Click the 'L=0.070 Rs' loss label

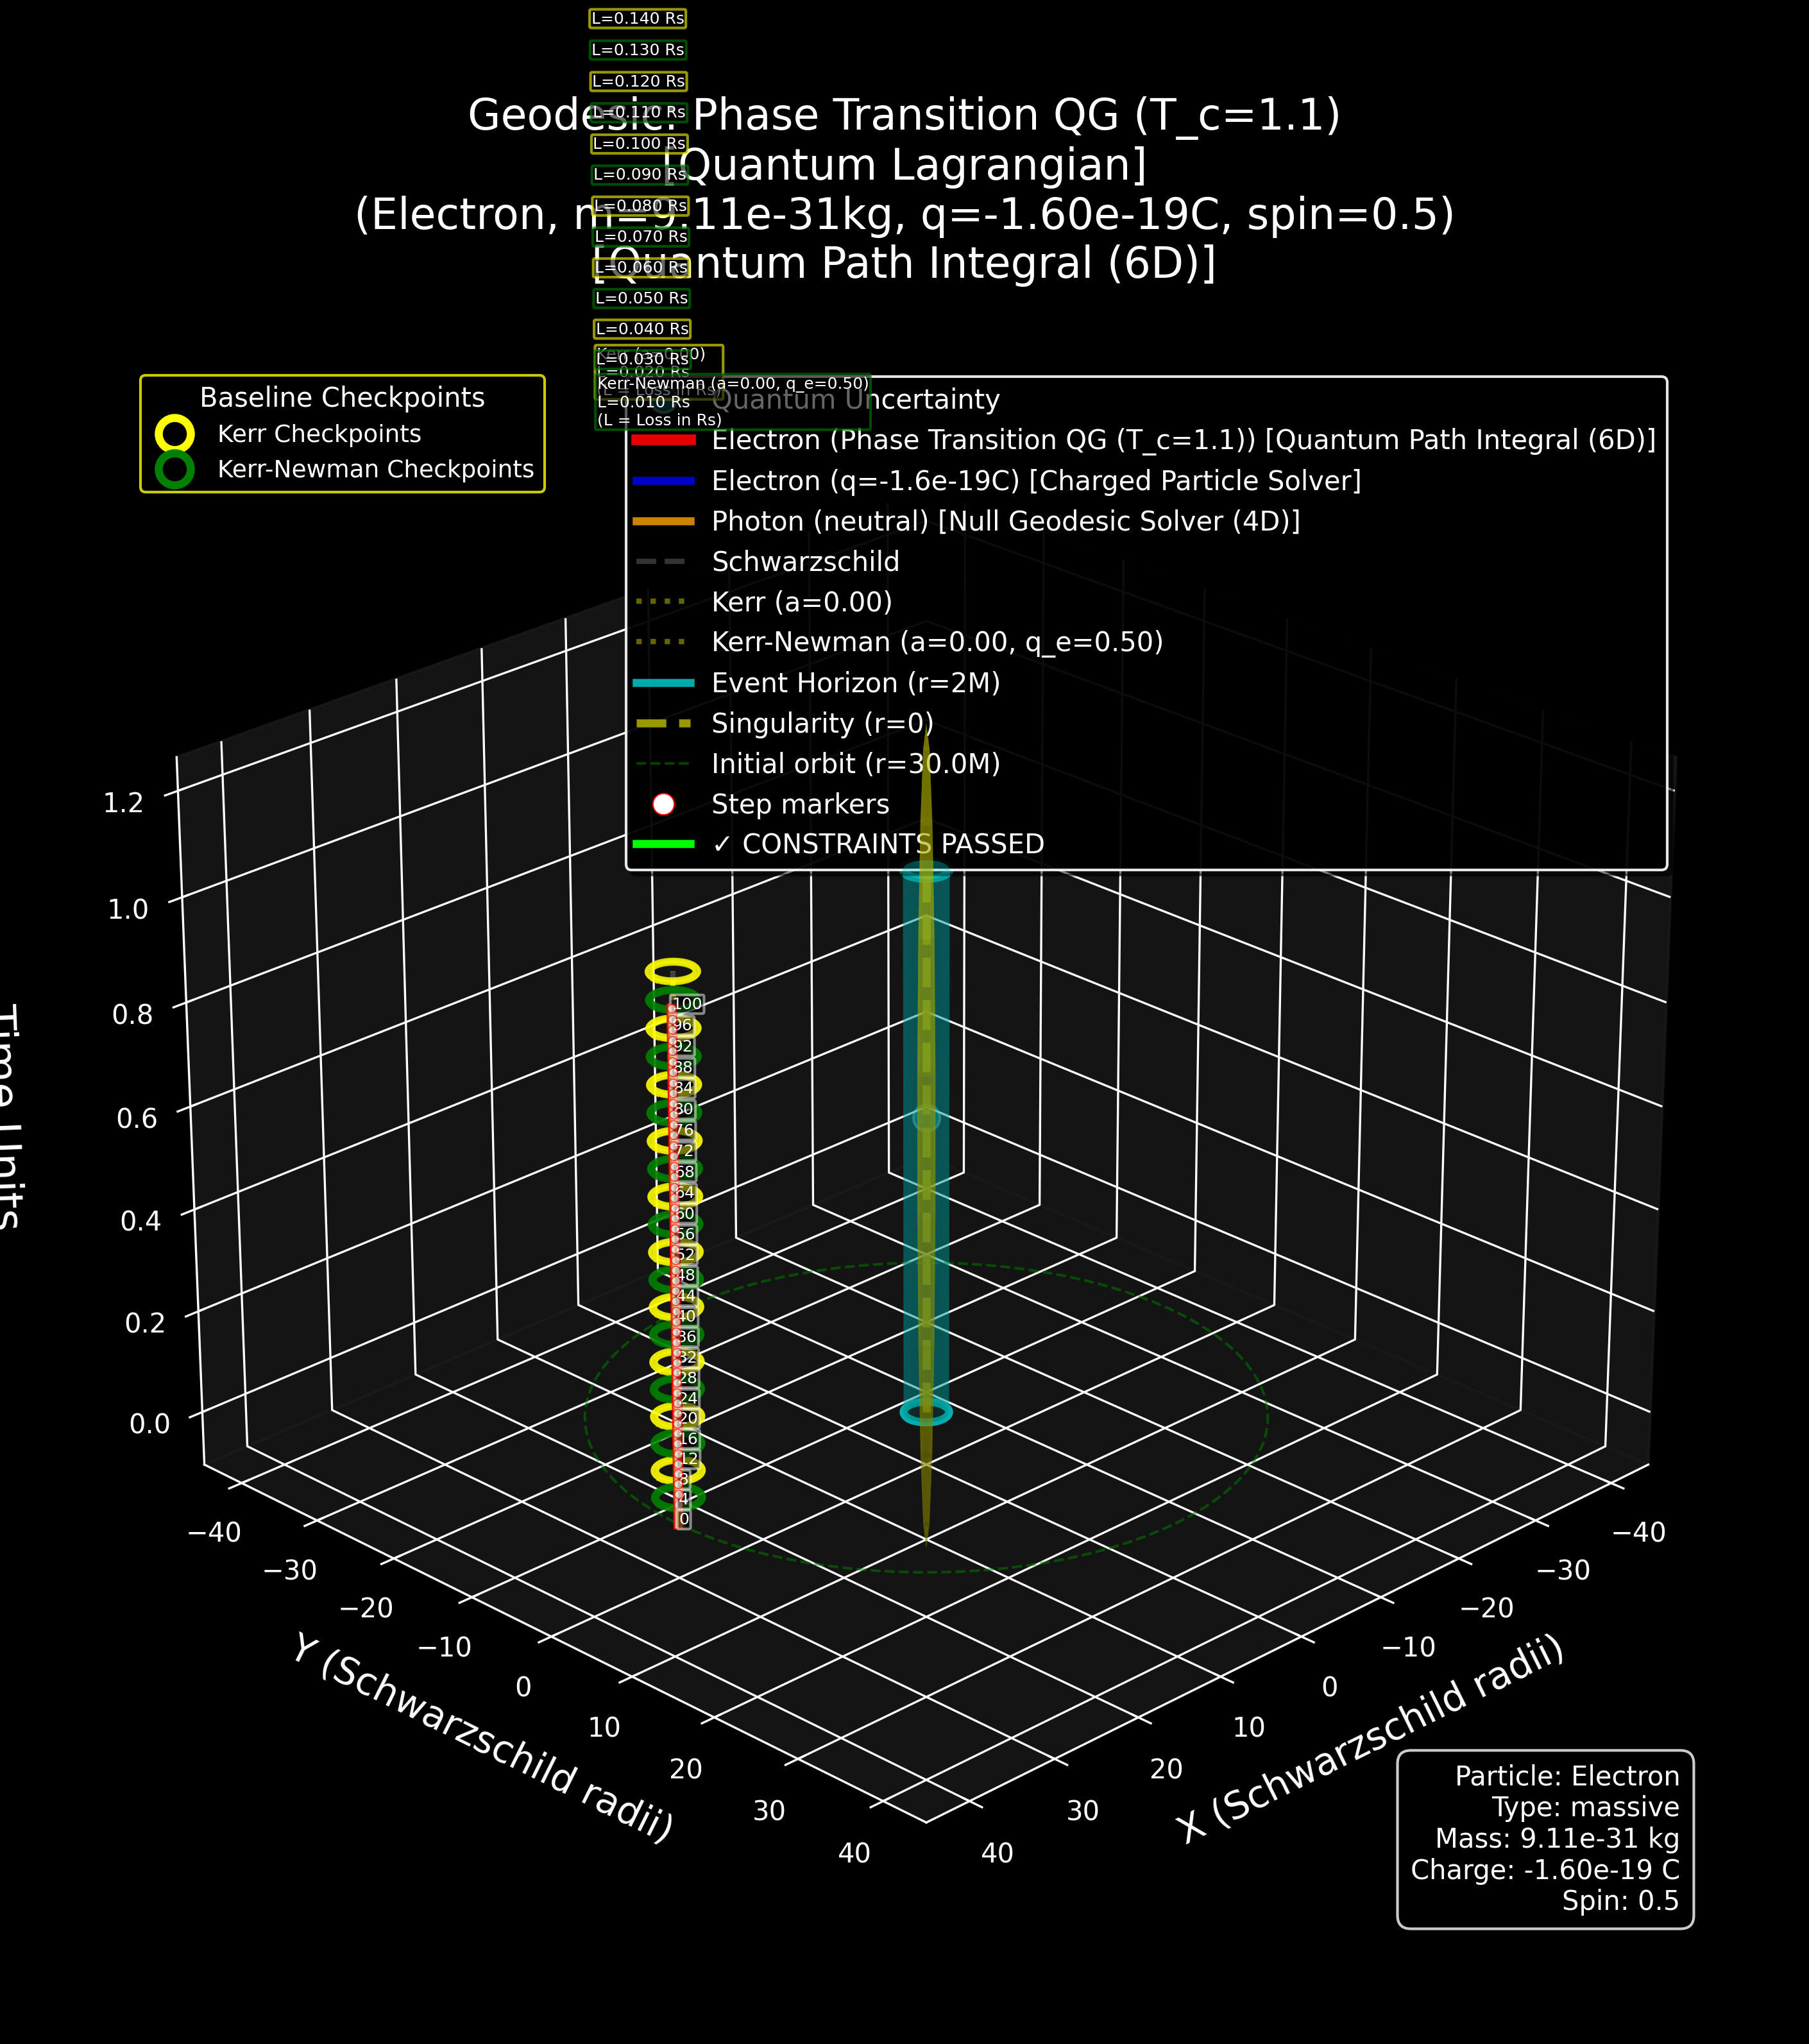coord(641,236)
